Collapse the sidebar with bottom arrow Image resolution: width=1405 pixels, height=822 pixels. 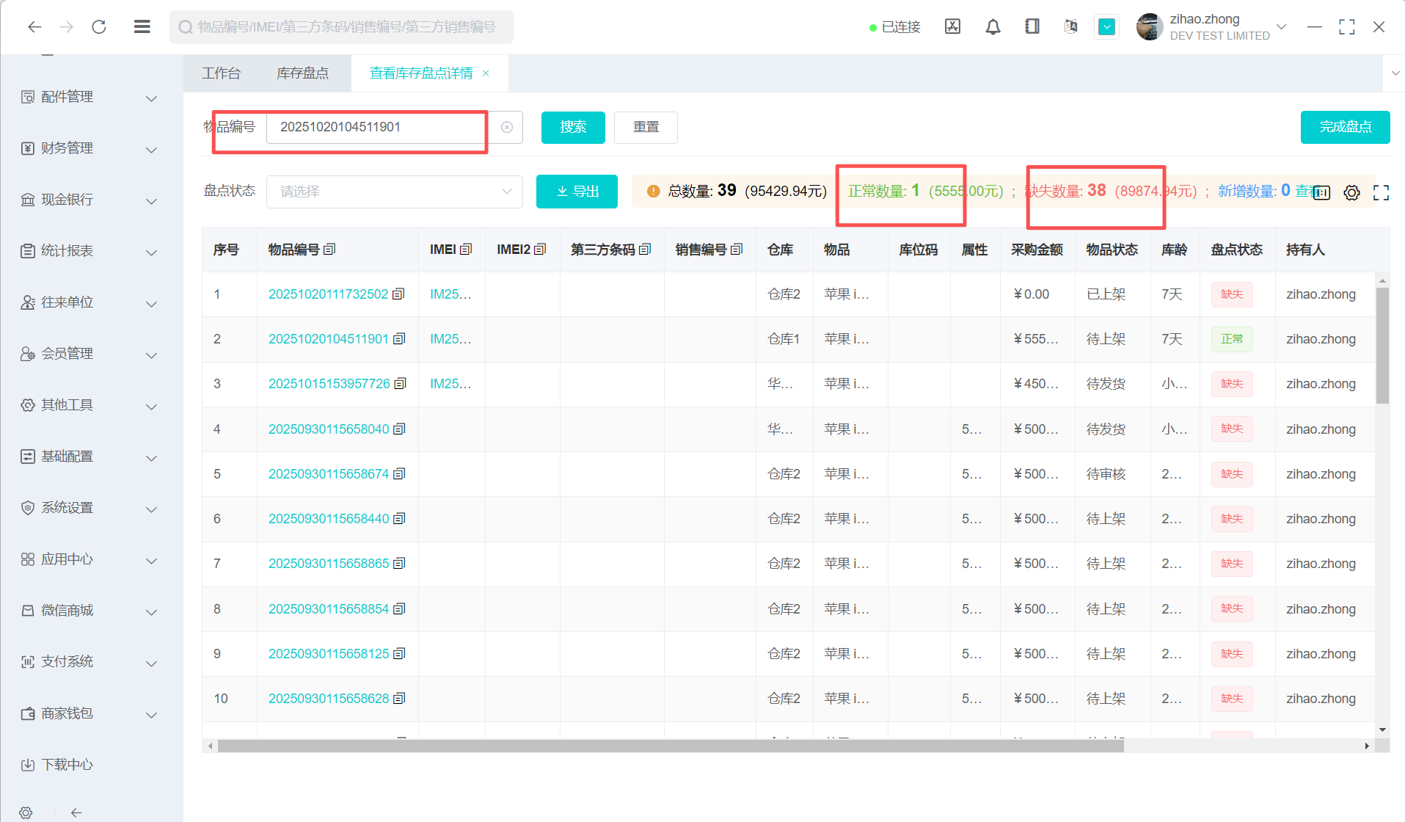click(76, 812)
